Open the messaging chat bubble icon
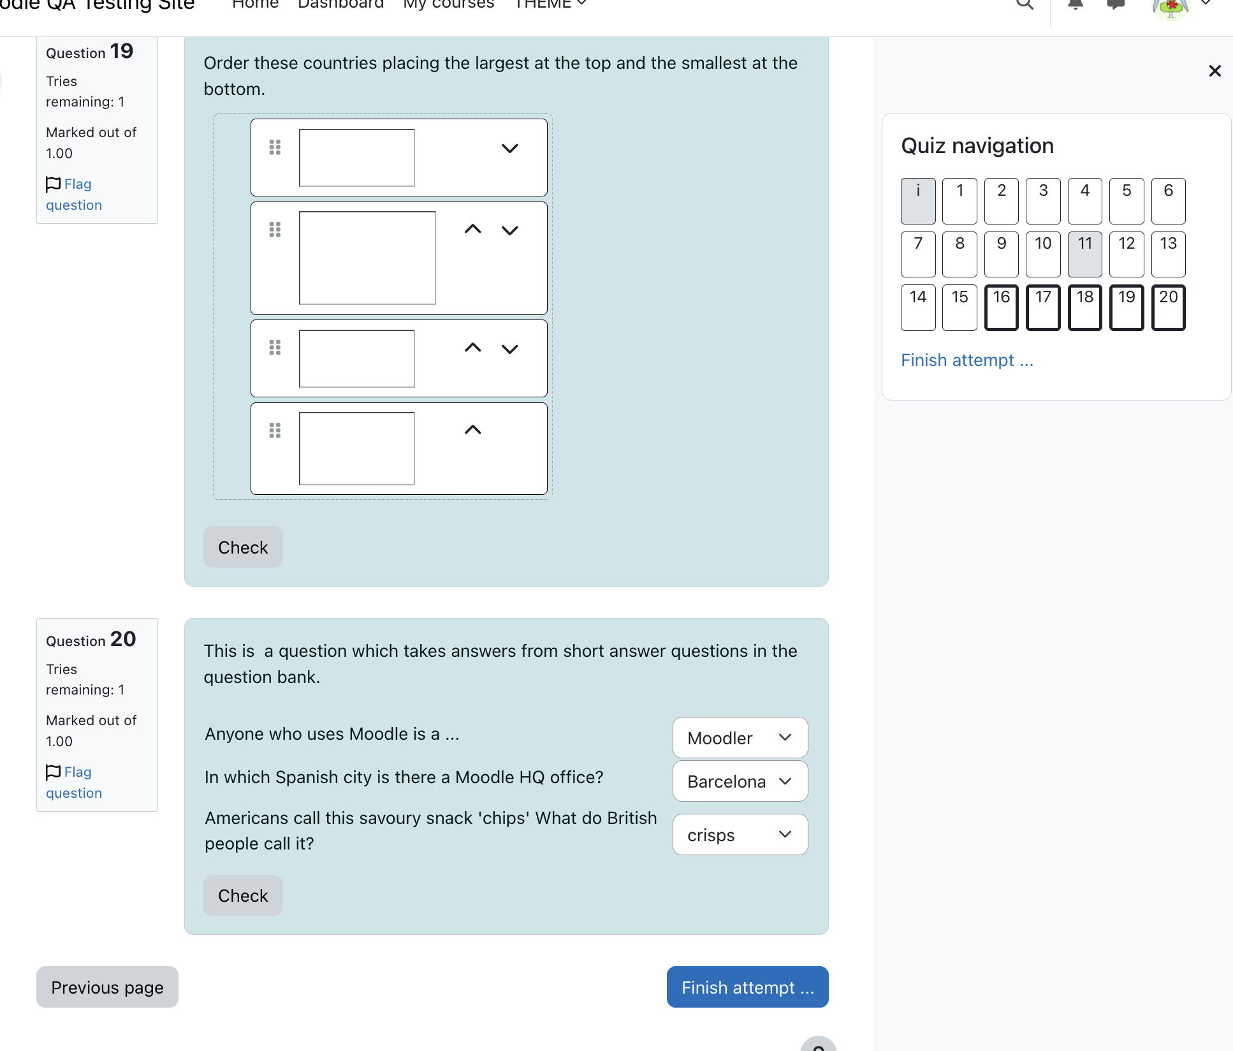This screenshot has width=1233, height=1051. coord(1116,4)
